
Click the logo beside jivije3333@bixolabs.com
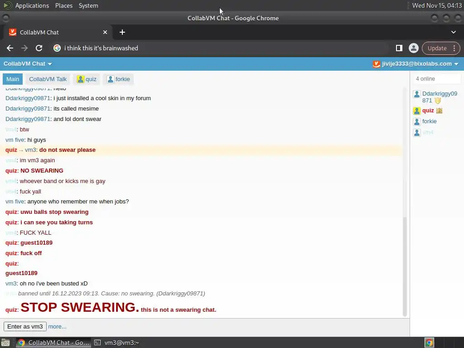coord(376,64)
